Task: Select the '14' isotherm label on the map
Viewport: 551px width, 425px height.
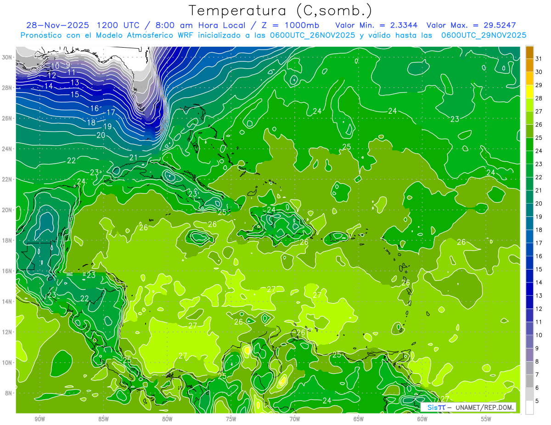Action: [x=49, y=86]
